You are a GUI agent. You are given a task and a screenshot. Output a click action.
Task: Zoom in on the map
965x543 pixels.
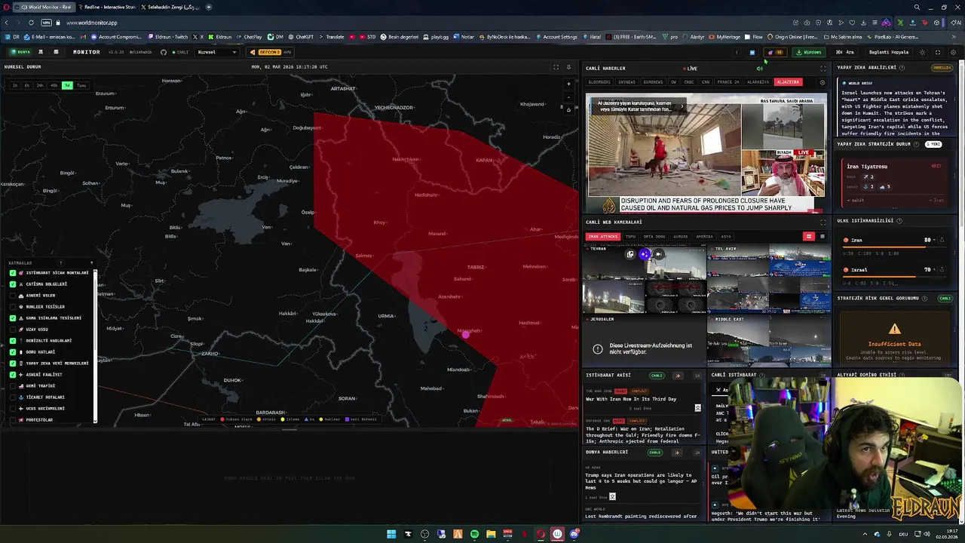tap(568, 84)
